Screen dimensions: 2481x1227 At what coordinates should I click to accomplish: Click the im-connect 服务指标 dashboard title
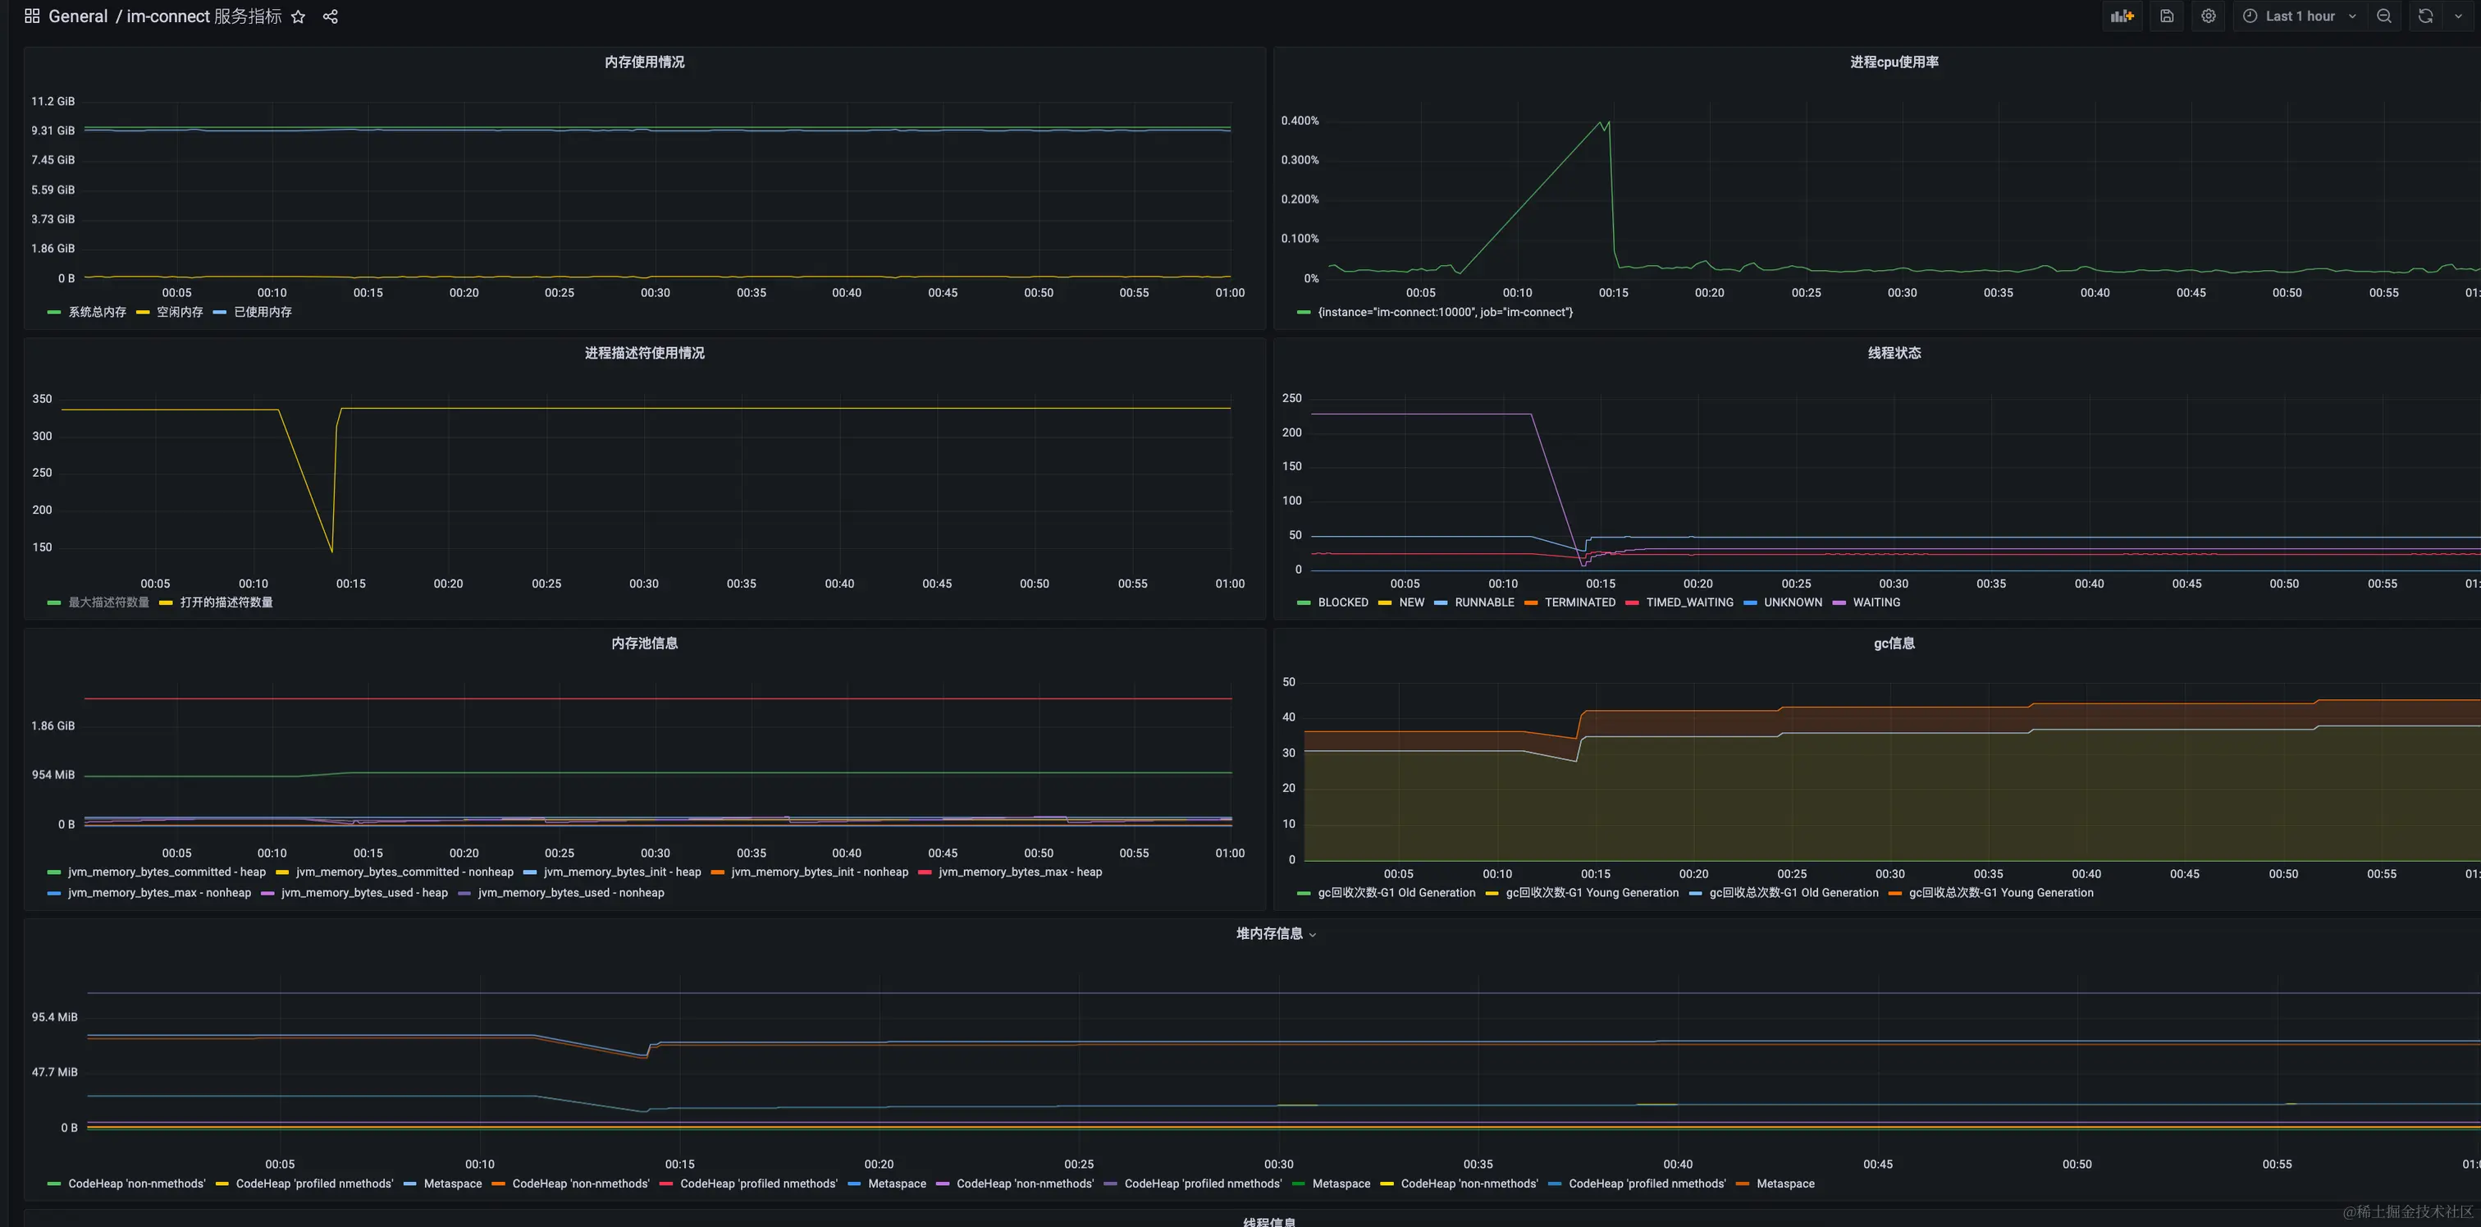[x=204, y=16]
